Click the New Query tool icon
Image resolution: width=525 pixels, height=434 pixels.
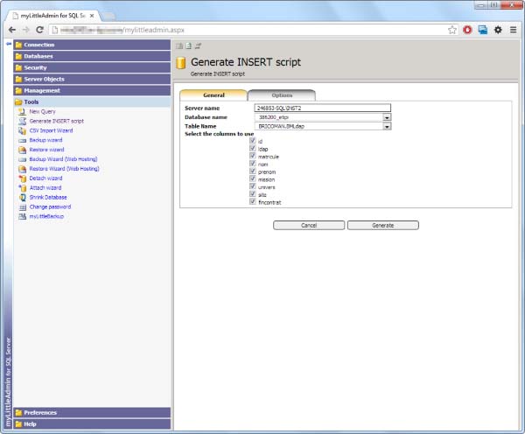22,111
